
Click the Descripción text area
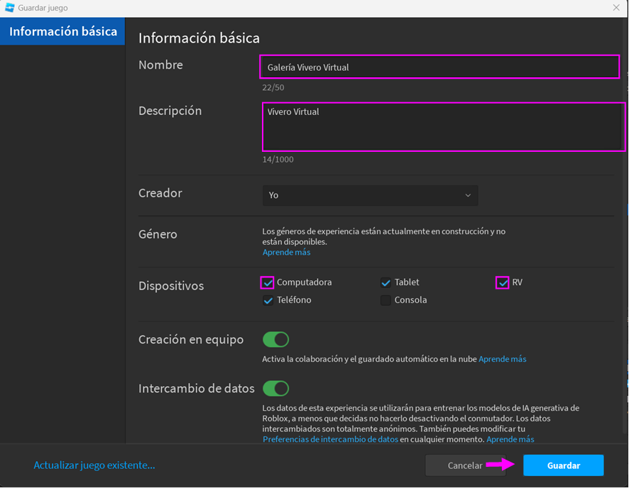point(443,127)
